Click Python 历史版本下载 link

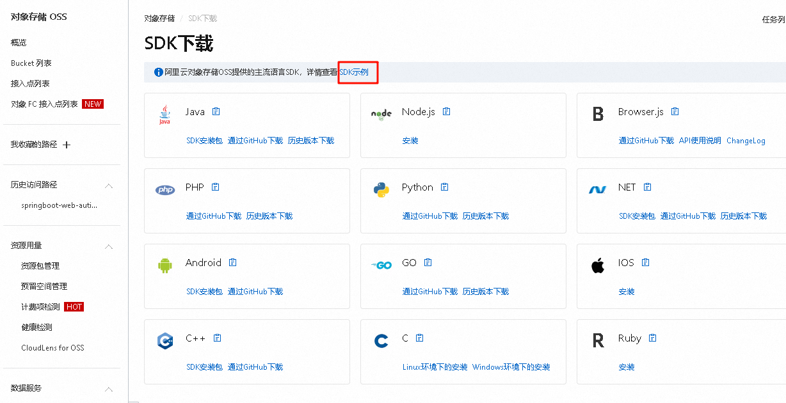[x=486, y=216]
